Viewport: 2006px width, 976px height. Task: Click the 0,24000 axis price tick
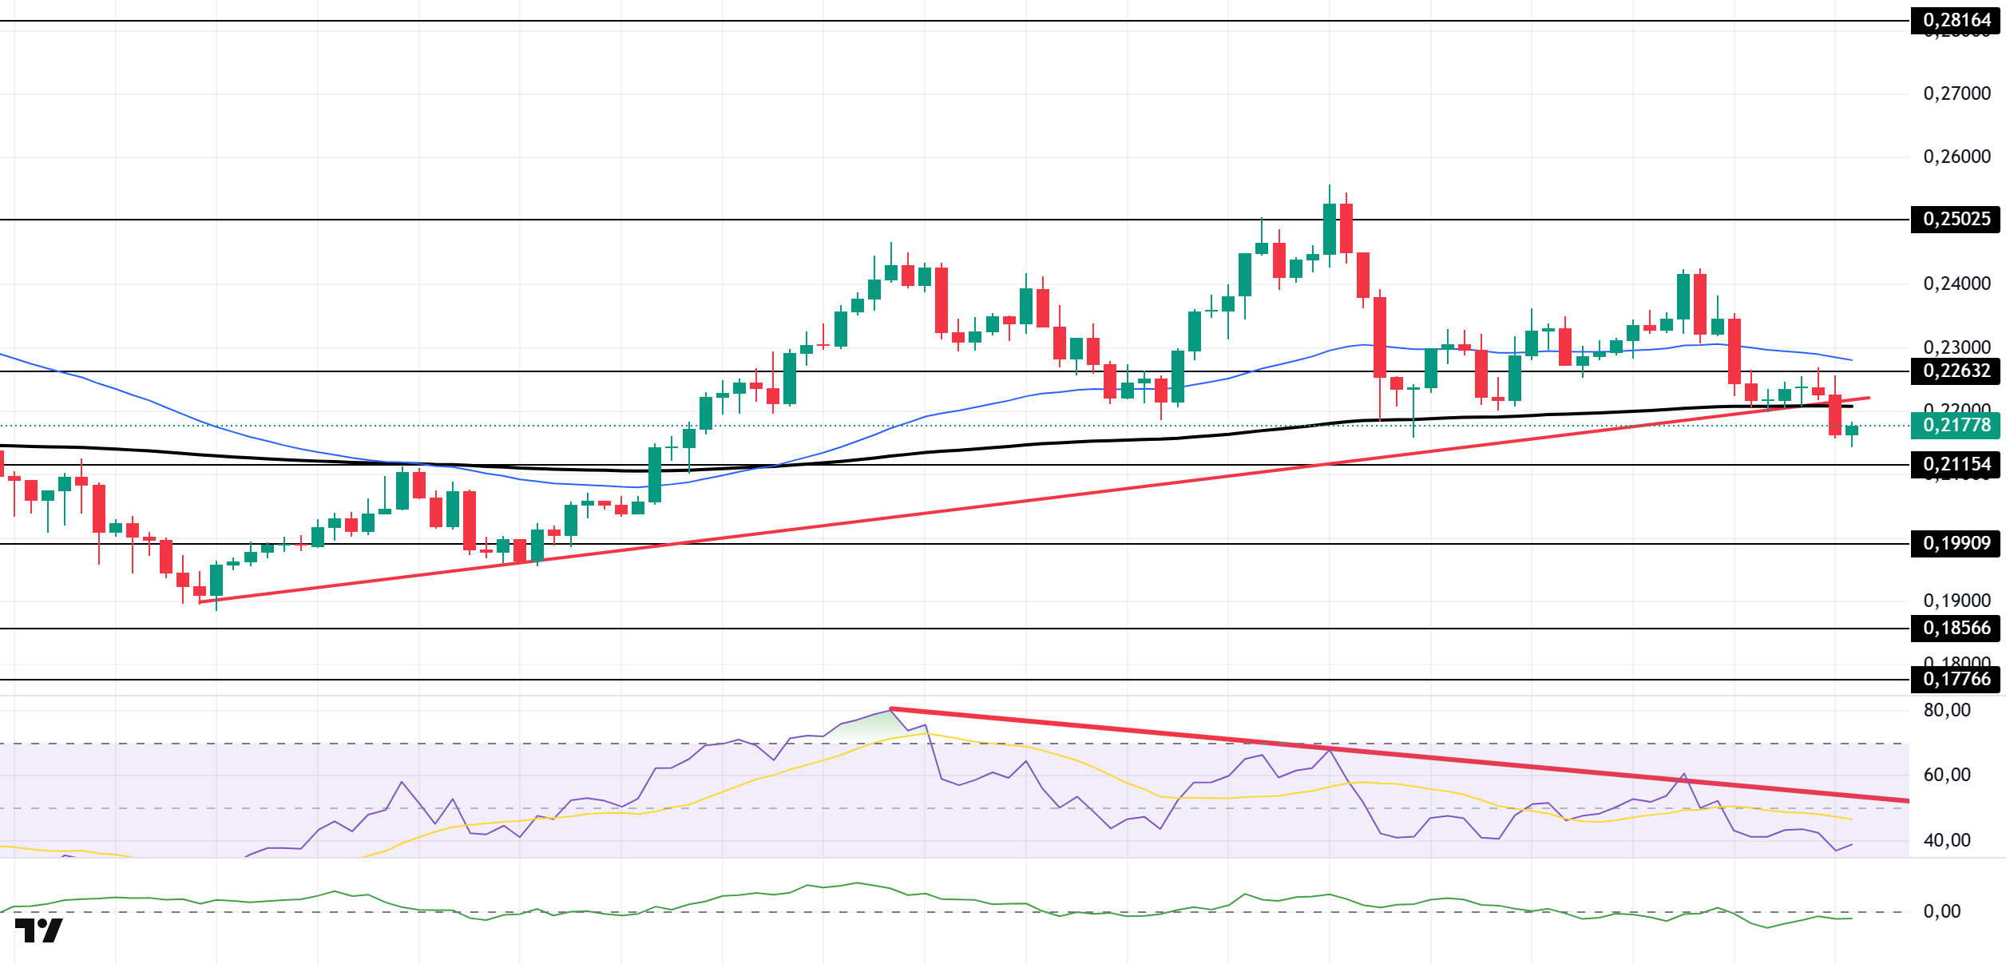tap(1956, 284)
